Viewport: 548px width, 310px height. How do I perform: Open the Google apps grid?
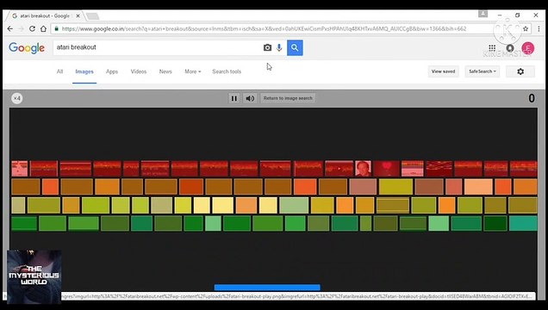(492, 48)
